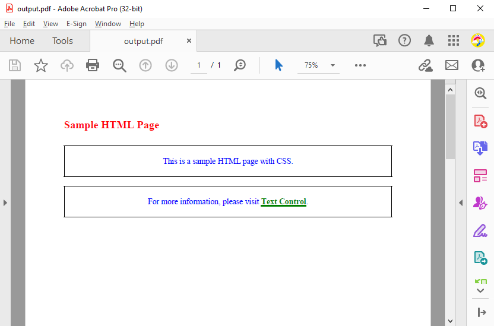This screenshot has height=326, width=494.
Task: Open the E-Sign menu
Action: click(x=77, y=24)
